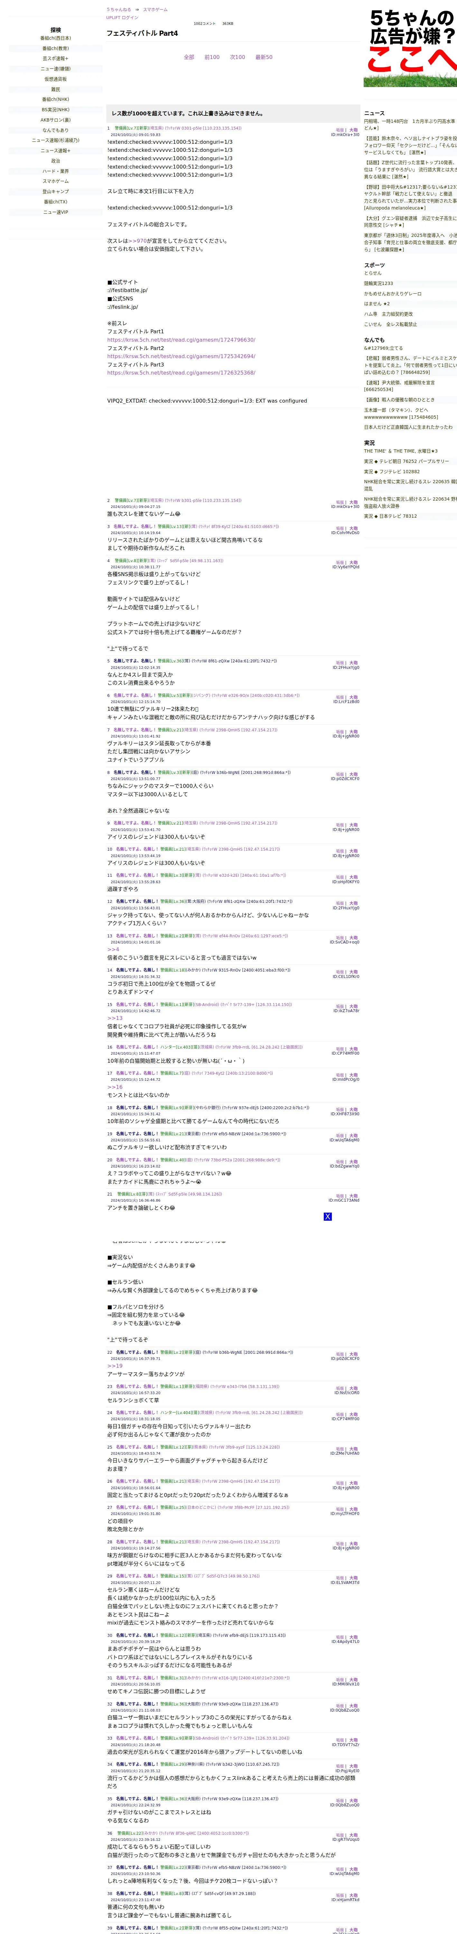
Task: Open 政治 board in sidebar
Action: pos(55,161)
